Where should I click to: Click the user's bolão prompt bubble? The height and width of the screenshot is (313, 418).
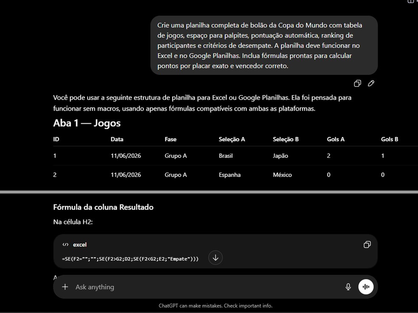pos(264,46)
